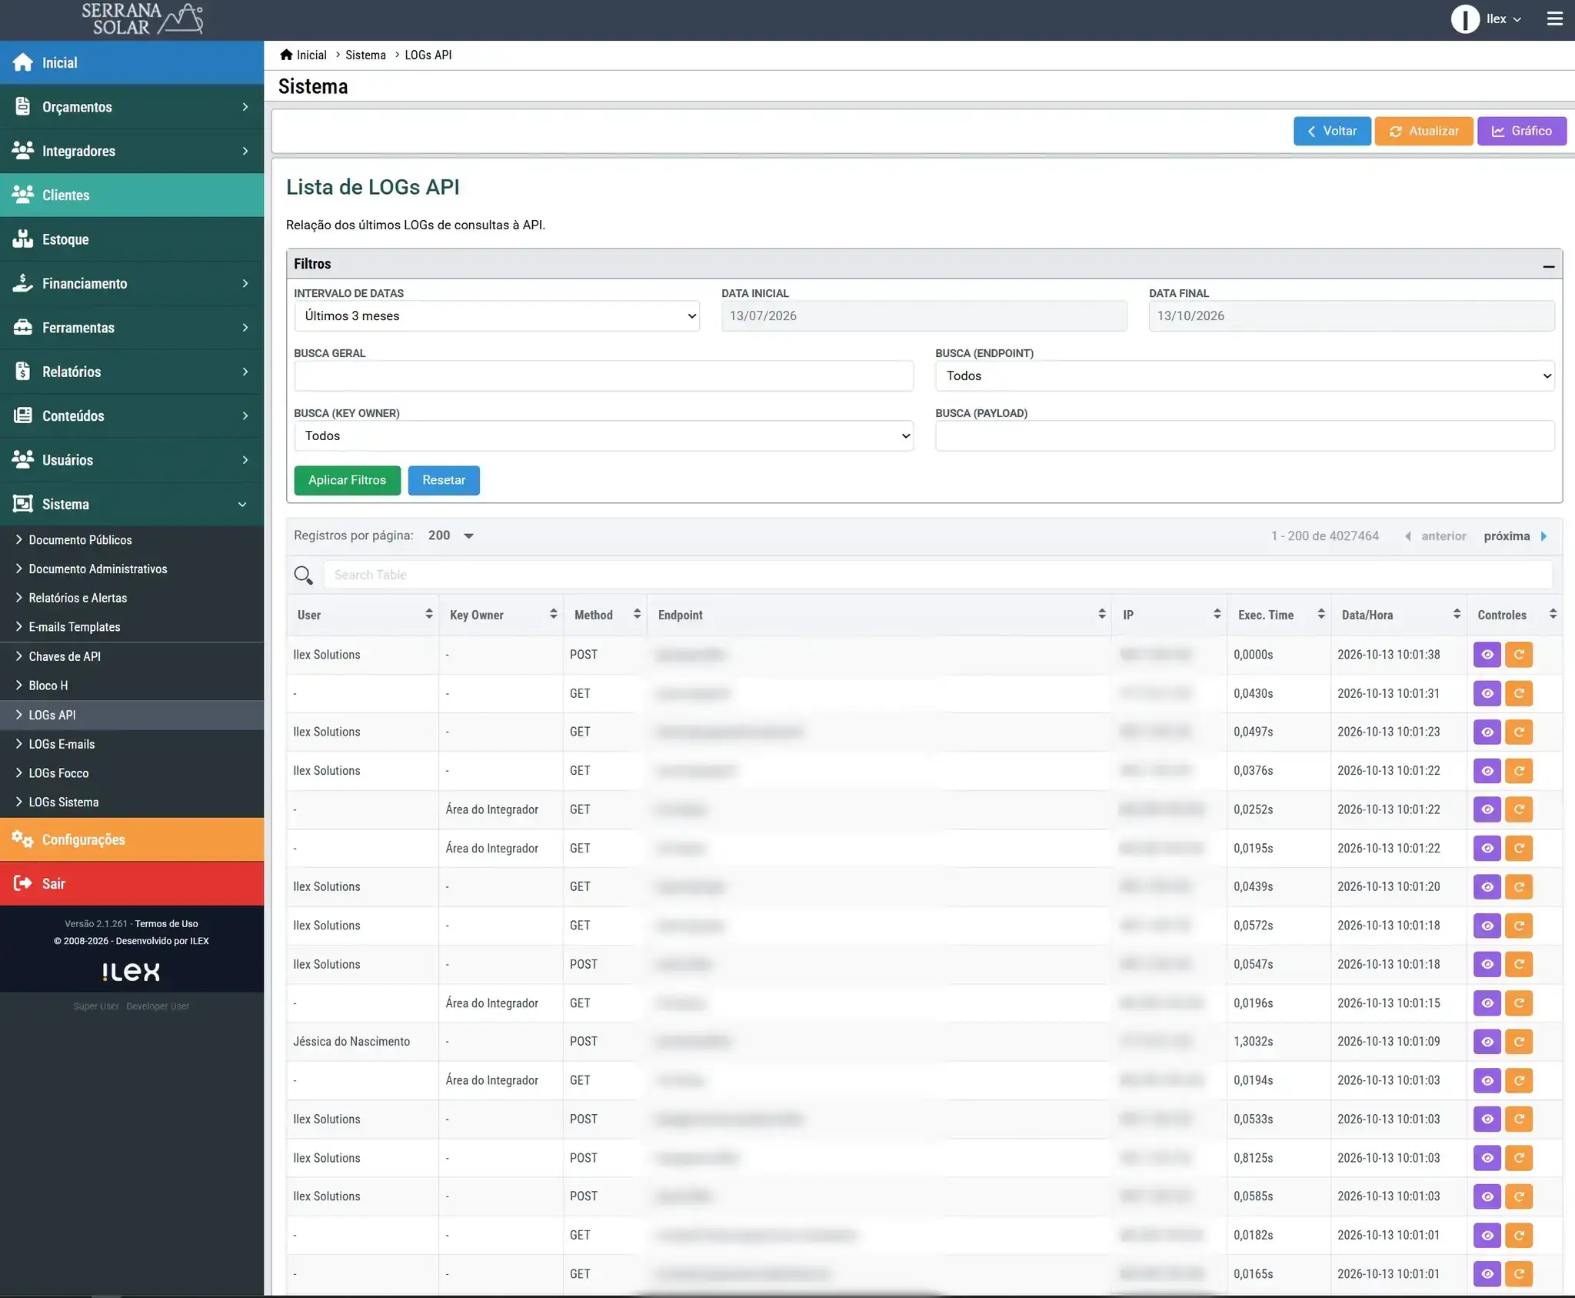
Task: Click the eye icon on the 10:01:20 row
Action: pos(1487,887)
